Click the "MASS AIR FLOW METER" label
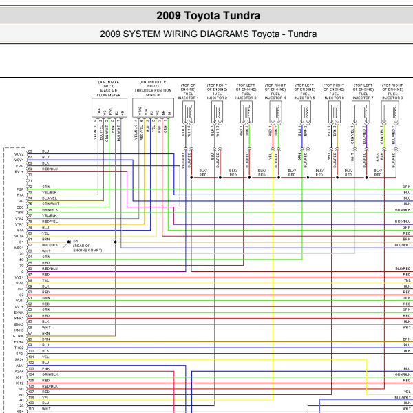Viewport: 413px width, 413px height. tap(109, 93)
